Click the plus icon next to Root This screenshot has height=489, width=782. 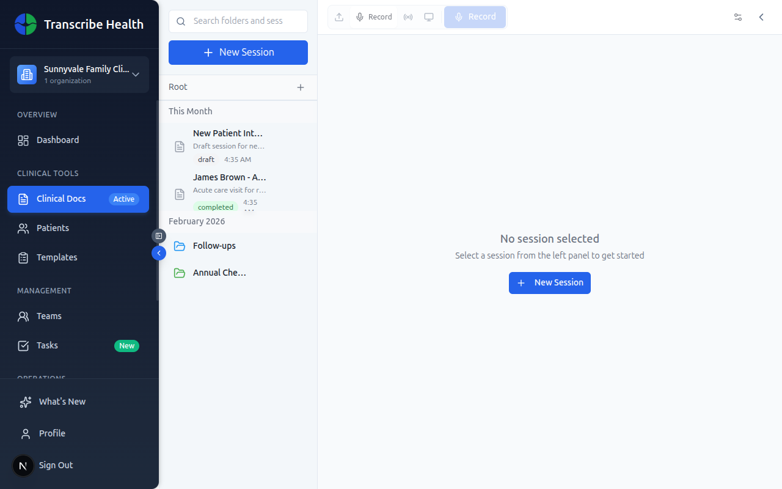pos(301,87)
